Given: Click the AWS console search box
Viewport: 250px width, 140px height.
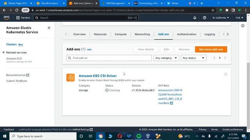Looking at the screenshot, I should 86,17.
